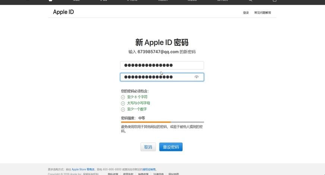Open the 授权经销商 footer link
This screenshot has height=175, width=325.
tap(149, 169)
